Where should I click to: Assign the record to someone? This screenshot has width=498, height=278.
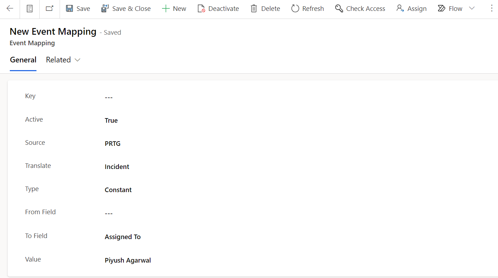(x=412, y=9)
